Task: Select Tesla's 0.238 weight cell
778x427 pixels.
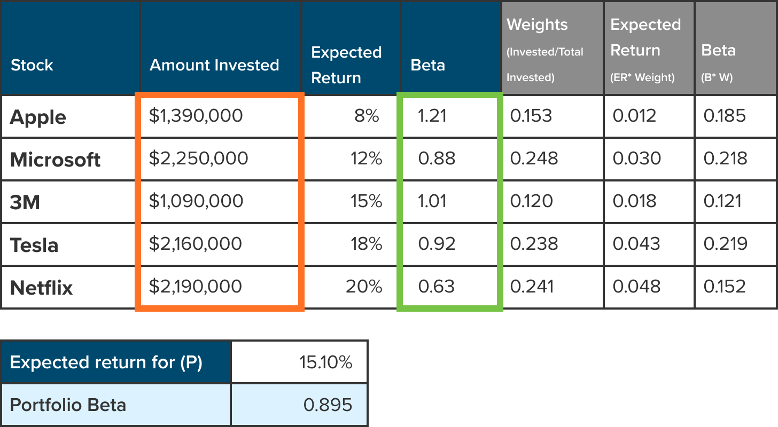Action: click(534, 244)
